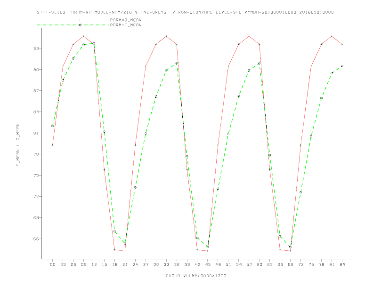
Task: Click the chart title text starting STAT=SL1L2
Action: click(x=185, y=12)
